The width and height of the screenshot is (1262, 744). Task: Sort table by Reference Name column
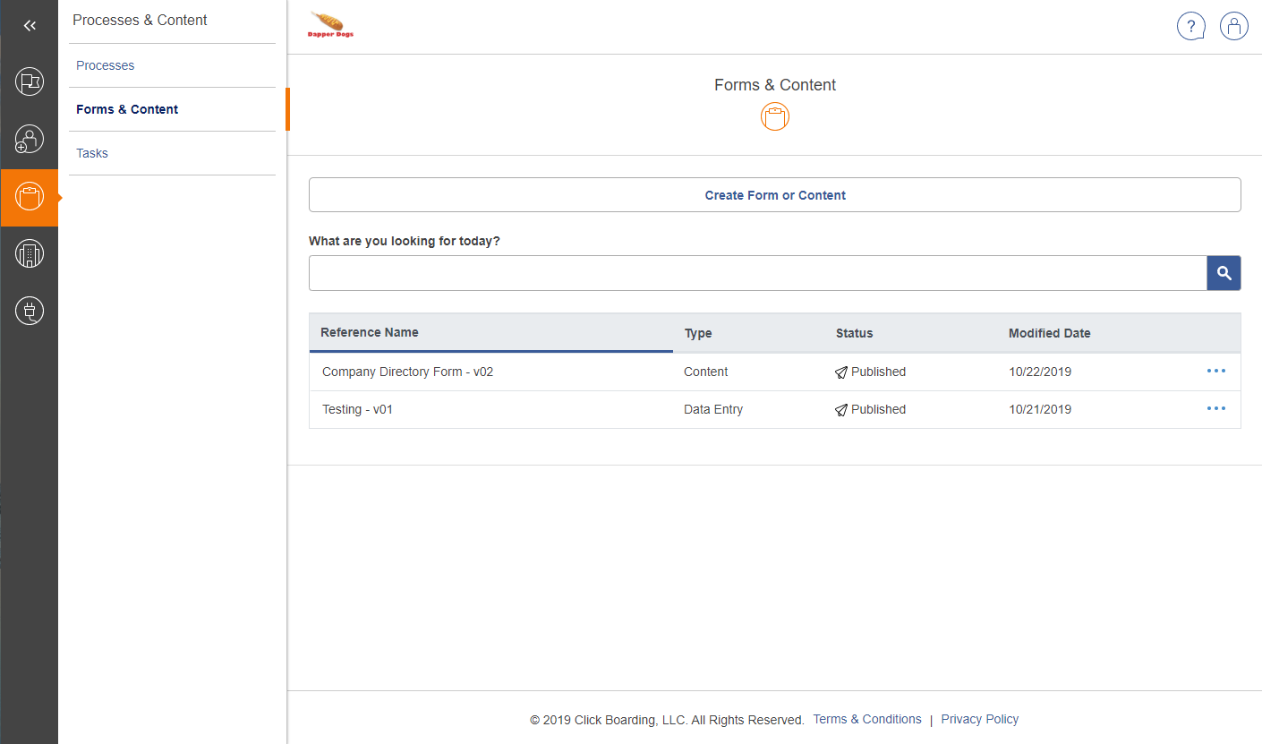tap(370, 332)
